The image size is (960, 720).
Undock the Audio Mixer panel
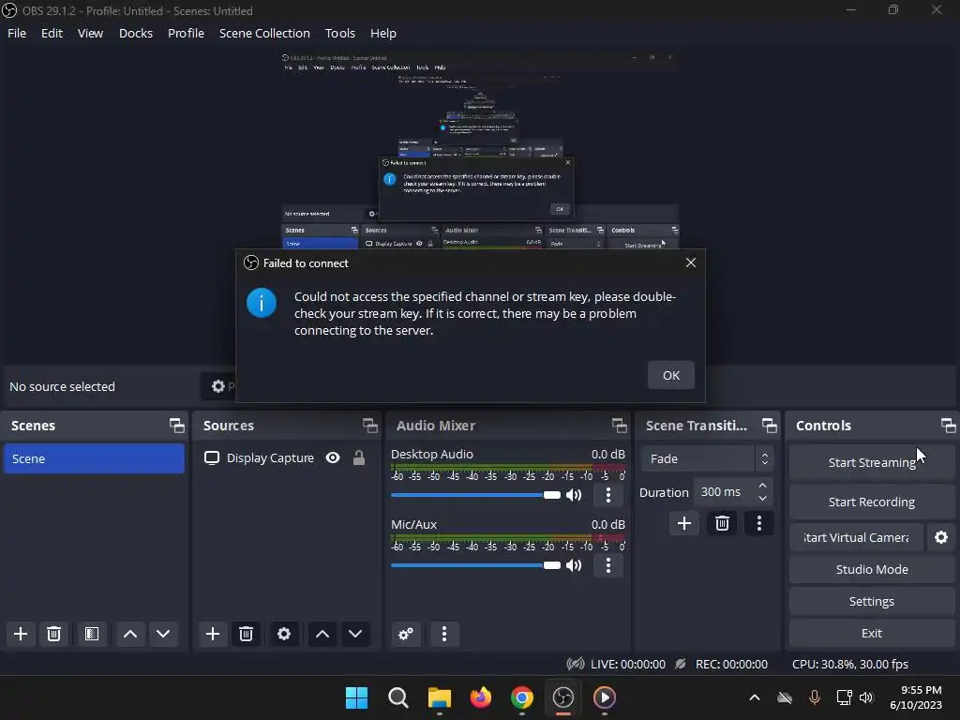619,426
